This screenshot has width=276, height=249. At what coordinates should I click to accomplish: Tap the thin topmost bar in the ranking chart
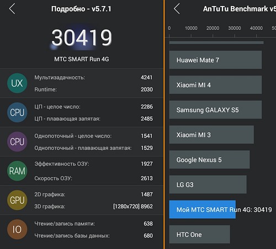tap(216, 42)
